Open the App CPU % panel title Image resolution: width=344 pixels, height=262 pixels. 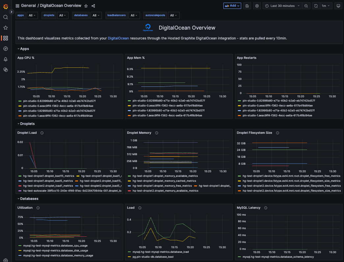click(x=26, y=58)
